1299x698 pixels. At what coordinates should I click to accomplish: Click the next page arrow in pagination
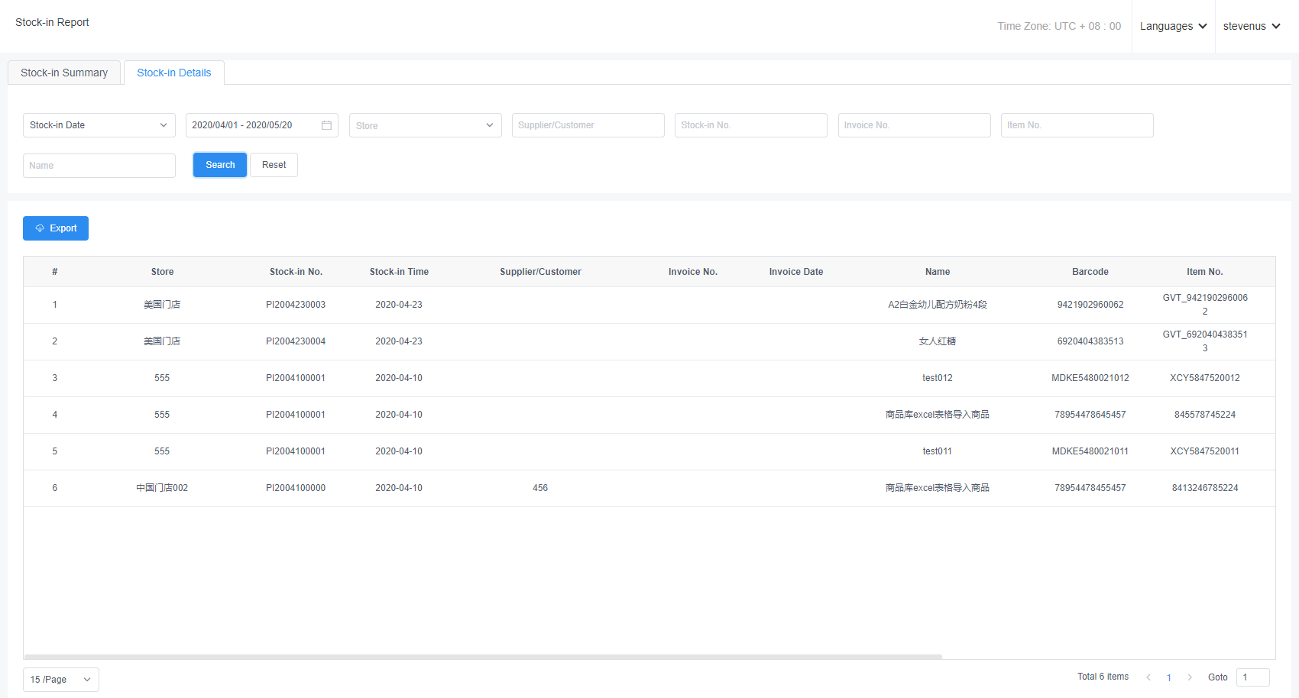pyautogui.click(x=1190, y=677)
